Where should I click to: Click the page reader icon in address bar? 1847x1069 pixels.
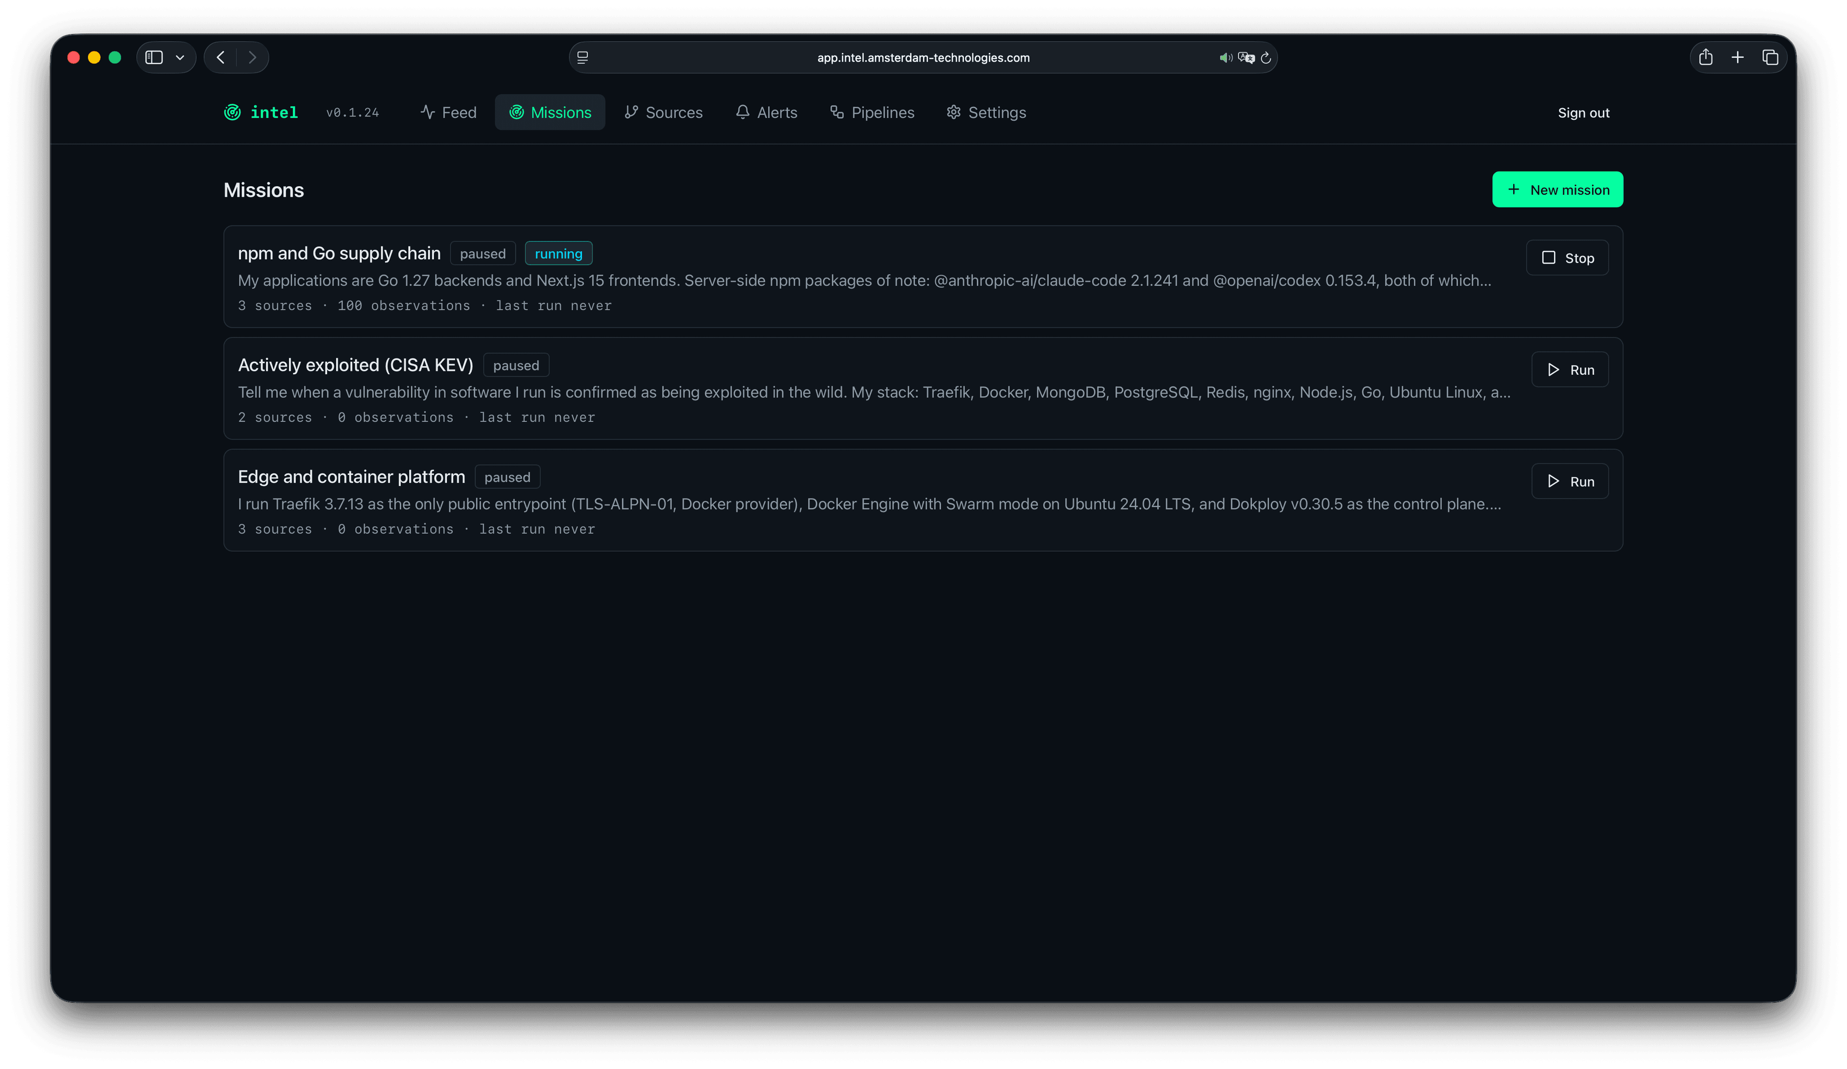tap(582, 57)
